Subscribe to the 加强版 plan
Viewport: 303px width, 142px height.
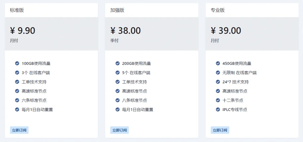(120, 130)
